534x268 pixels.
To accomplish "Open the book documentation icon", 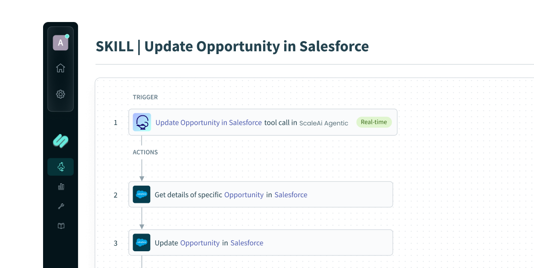I will click(61, 226).
